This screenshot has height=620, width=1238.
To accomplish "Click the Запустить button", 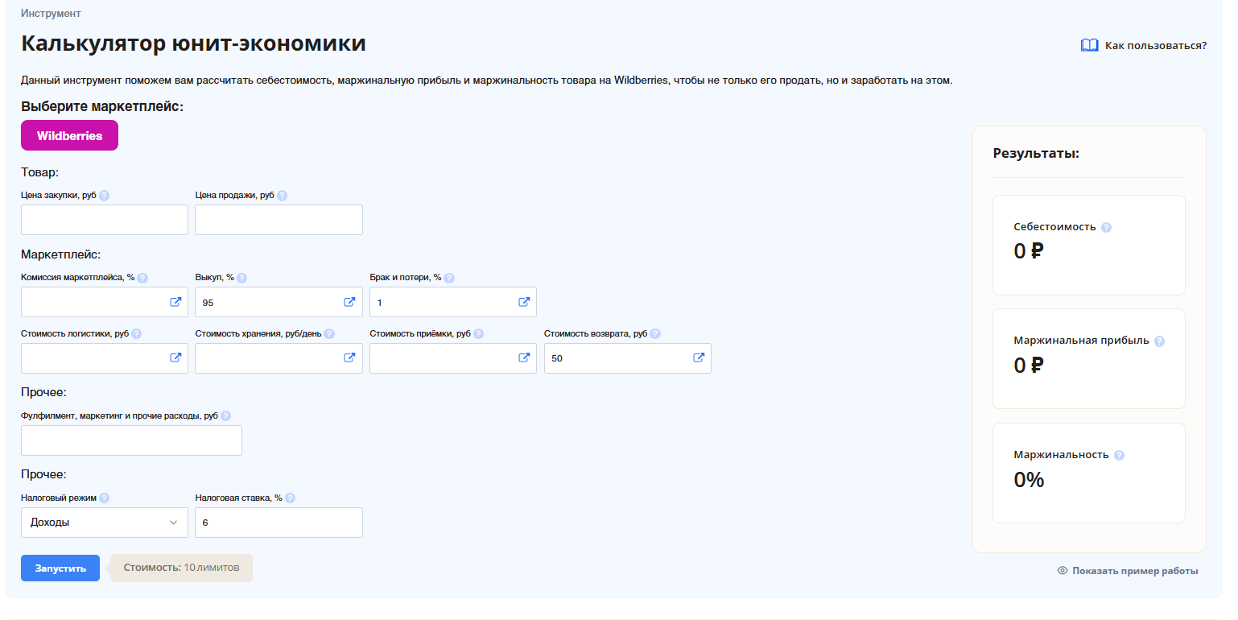I will click(60, 568).
